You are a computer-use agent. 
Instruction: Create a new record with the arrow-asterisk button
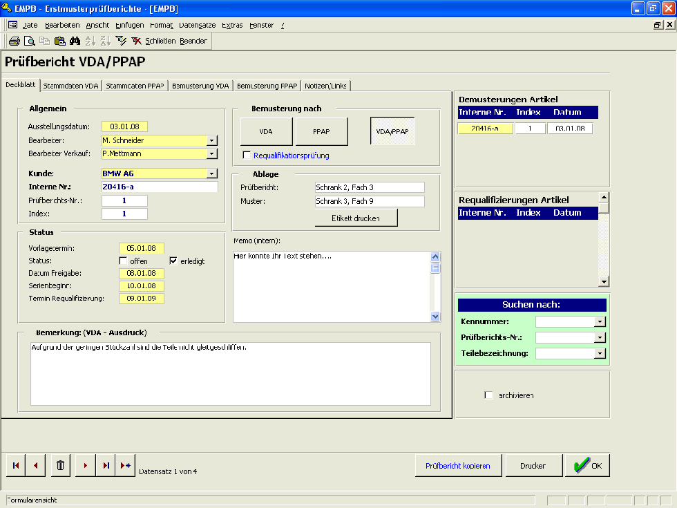tap(125, 465)
